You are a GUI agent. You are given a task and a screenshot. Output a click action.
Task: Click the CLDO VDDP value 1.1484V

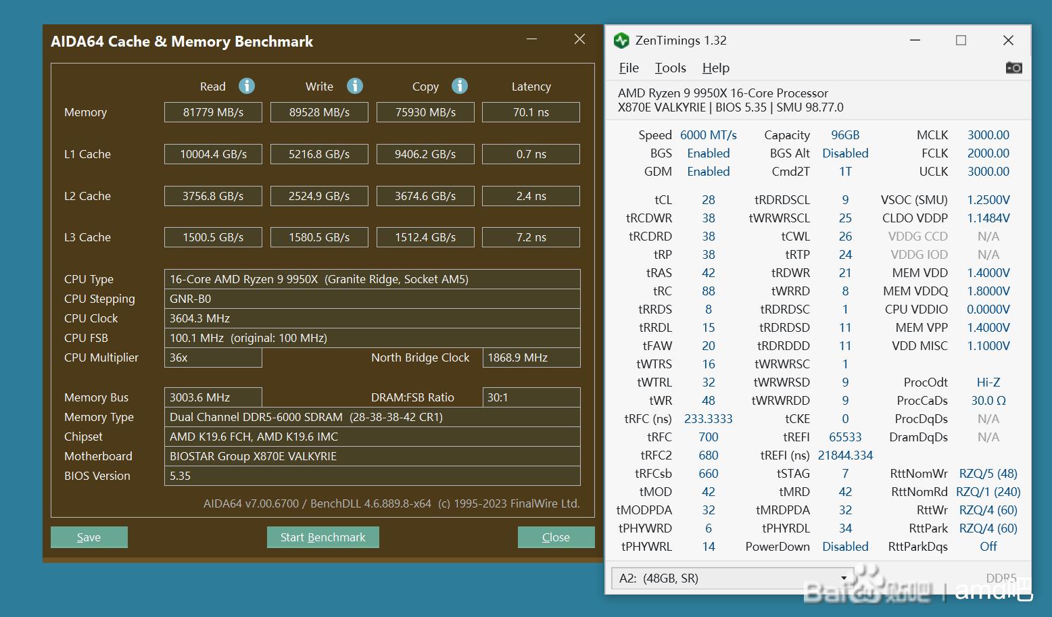click(x=988, y=218)
